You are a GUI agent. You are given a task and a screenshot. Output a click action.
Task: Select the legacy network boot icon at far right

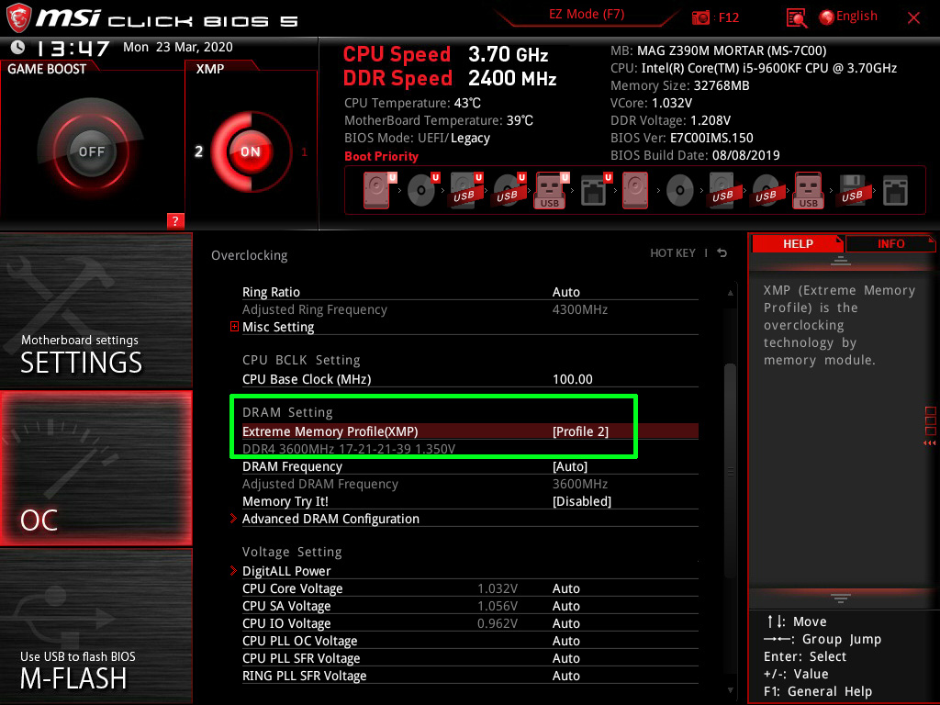click(895, 191)
